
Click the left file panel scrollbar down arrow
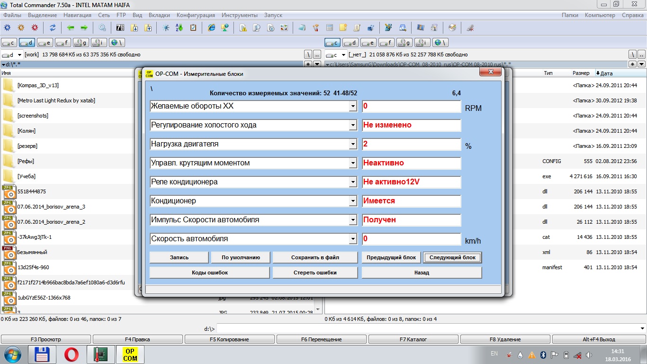(x=318, y=309)
